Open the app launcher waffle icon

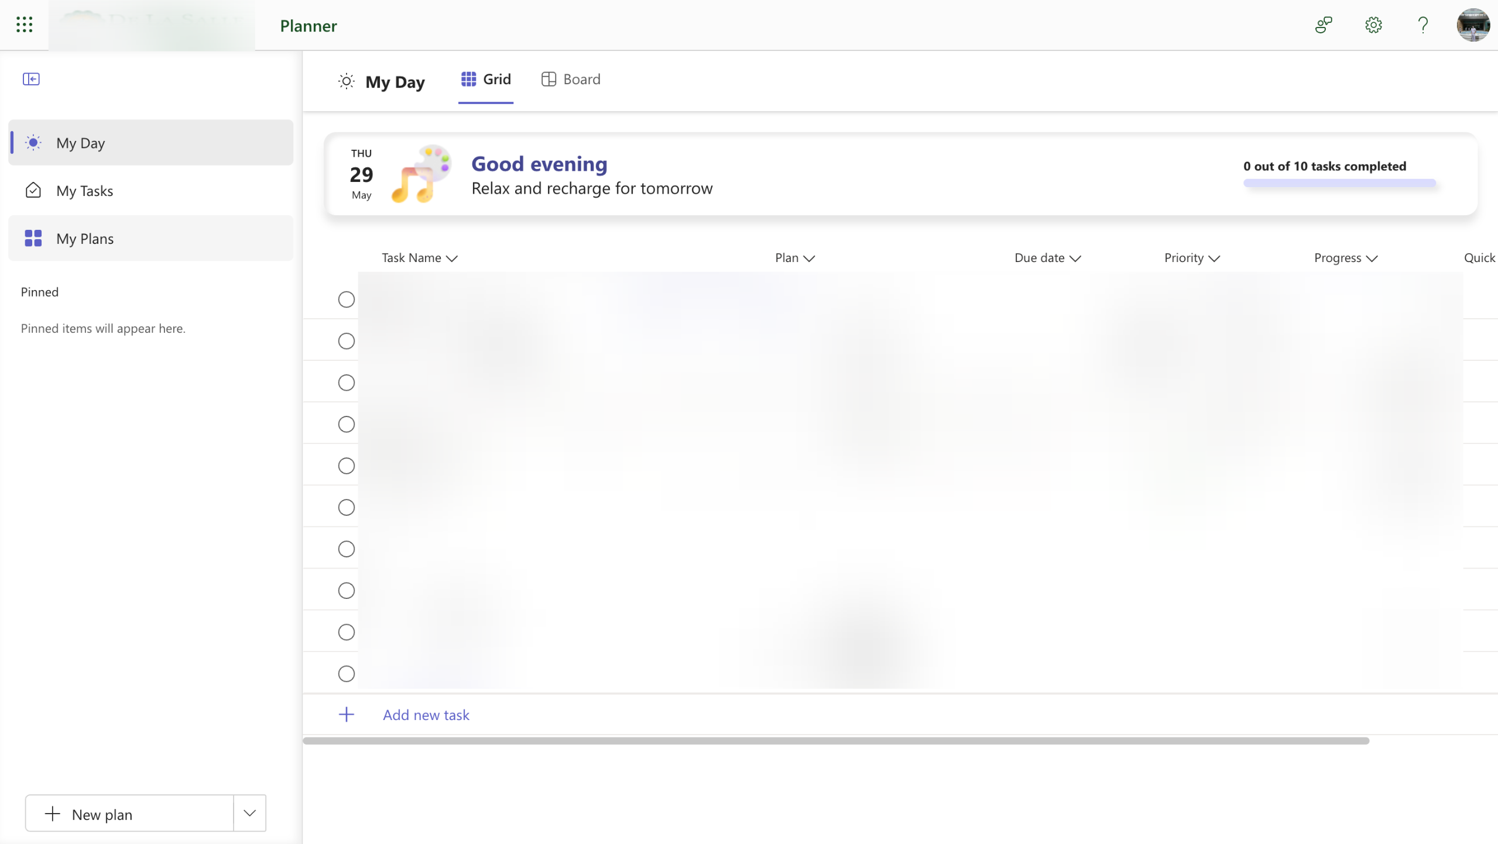(24, 25)
